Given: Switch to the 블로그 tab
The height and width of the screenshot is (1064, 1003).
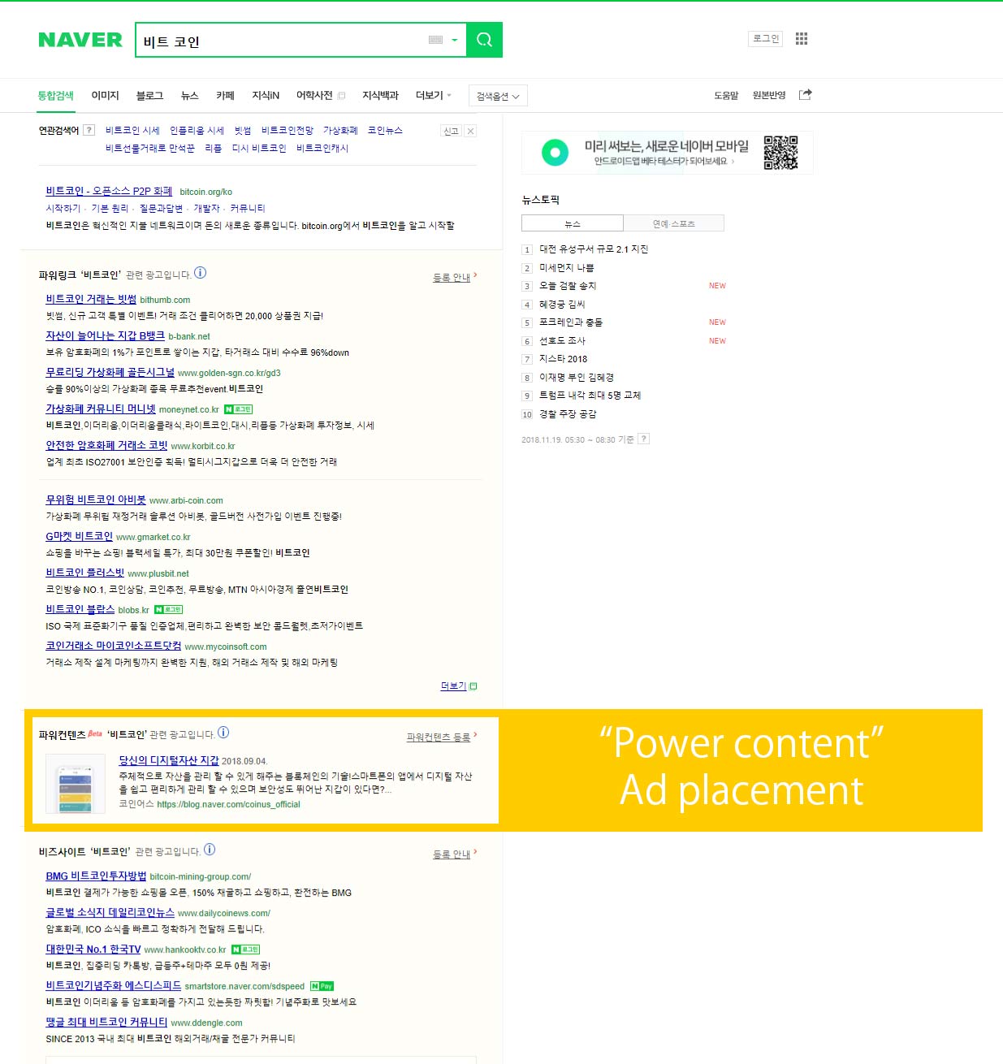Looking at the screenshot, I should (x=149, y=96).
